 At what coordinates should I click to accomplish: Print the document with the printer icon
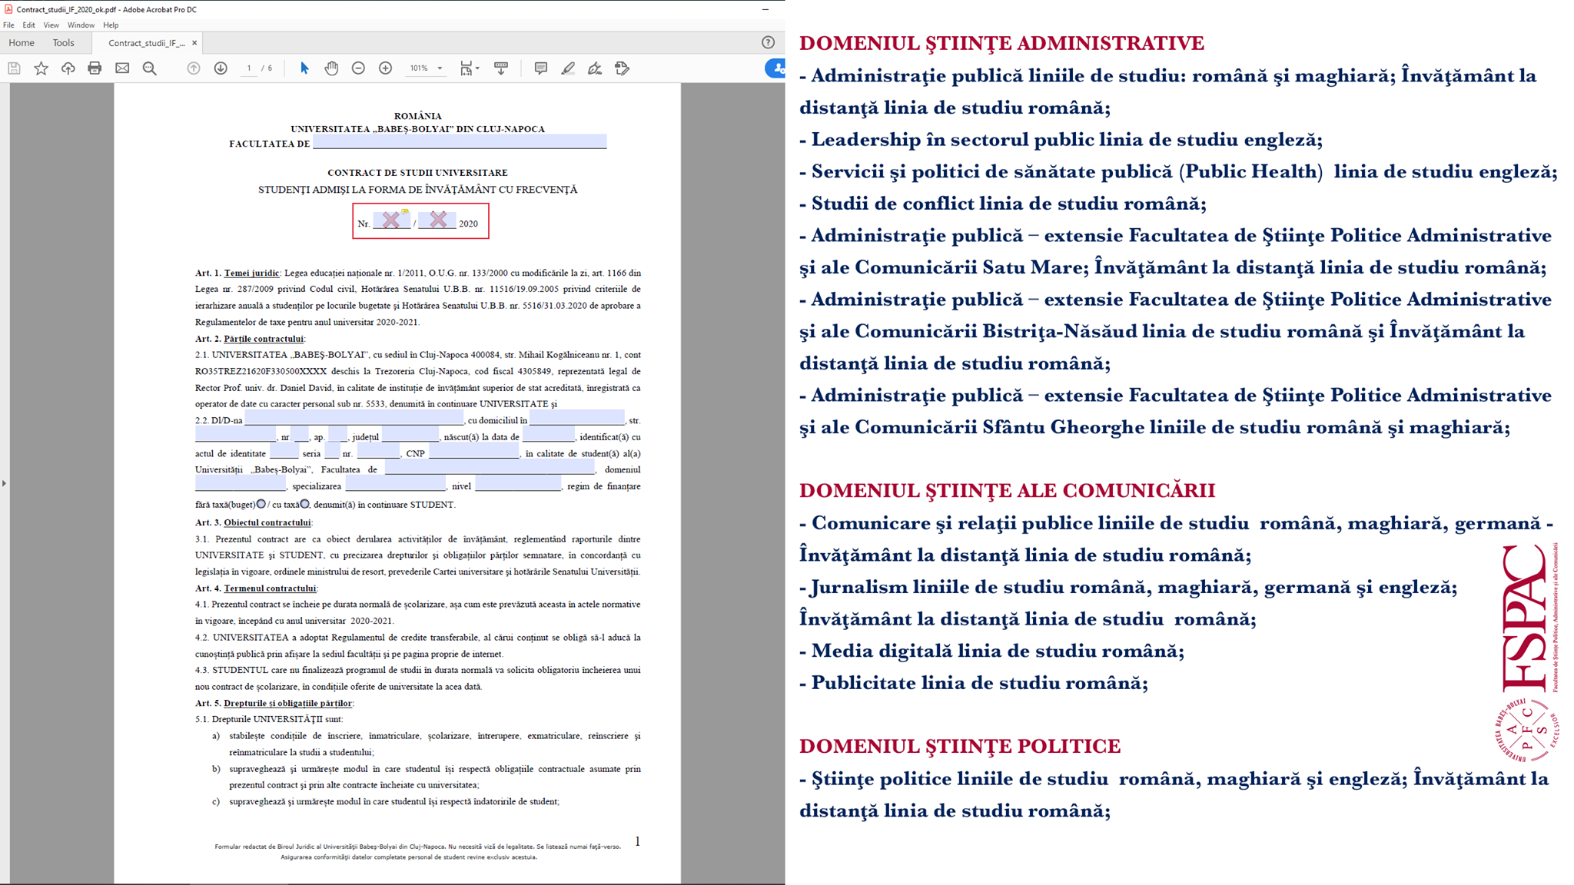click(x=95, y=68)
